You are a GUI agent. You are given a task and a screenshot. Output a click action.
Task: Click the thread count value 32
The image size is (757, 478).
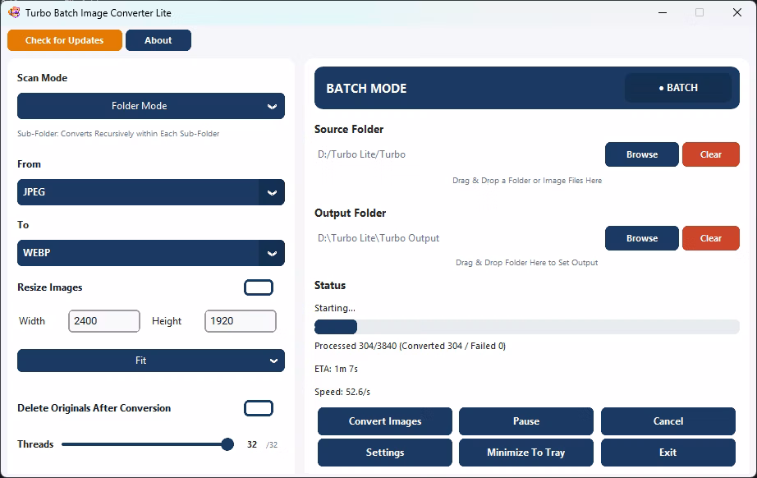click(252, 444)
